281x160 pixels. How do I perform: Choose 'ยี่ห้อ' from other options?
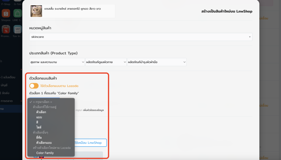pos(39,138)
